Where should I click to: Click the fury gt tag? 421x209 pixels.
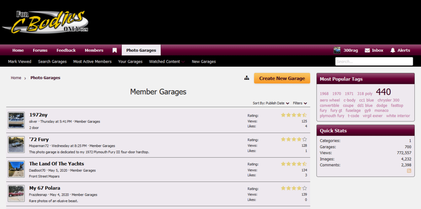[336, 110]
